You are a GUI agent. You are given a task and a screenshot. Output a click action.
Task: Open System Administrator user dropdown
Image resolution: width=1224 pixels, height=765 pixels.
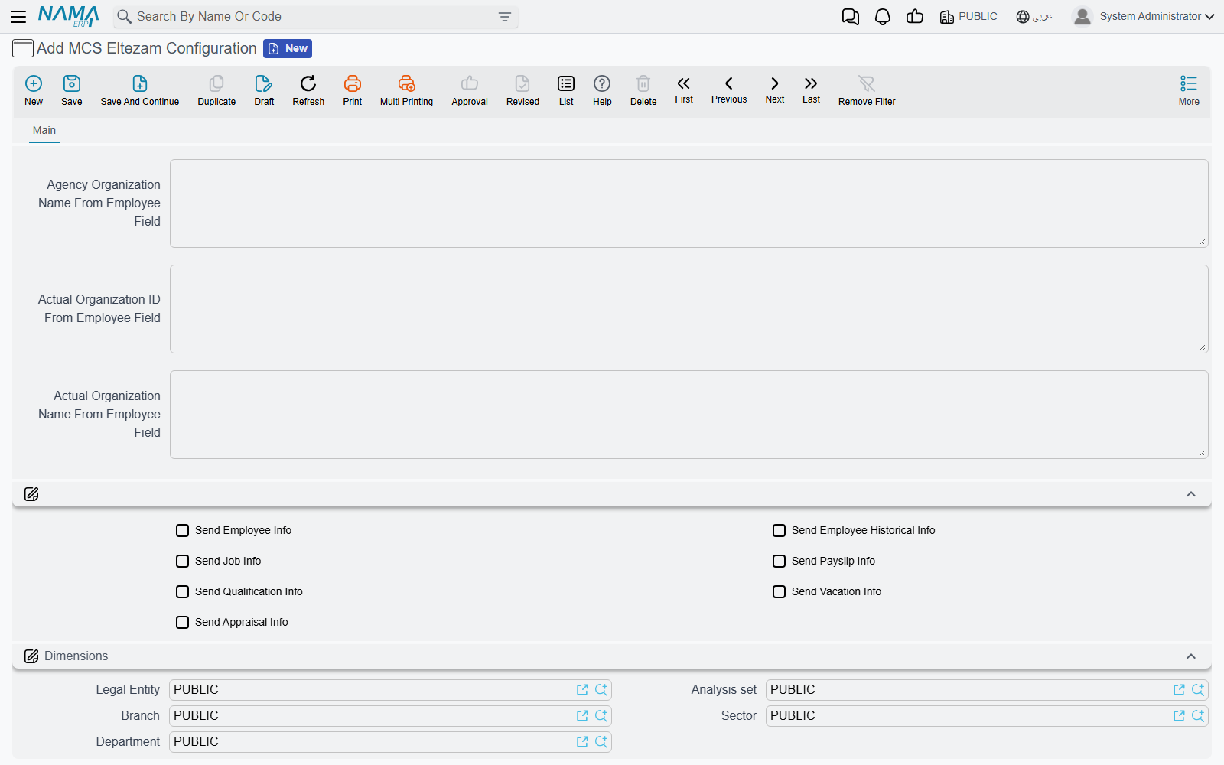(1144, 16)
